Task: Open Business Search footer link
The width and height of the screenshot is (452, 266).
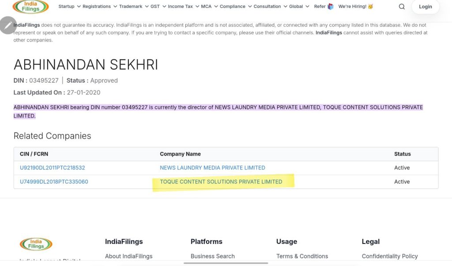Action: [212, 256]
